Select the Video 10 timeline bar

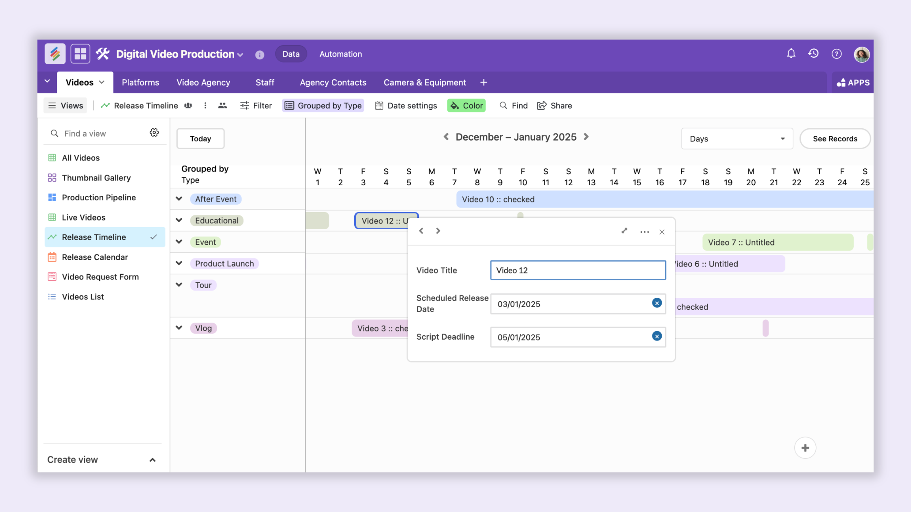(665, 199)
